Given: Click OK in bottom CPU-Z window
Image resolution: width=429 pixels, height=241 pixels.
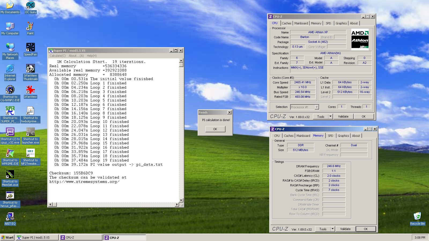Looking at the screenshot, I should point(366,229).
